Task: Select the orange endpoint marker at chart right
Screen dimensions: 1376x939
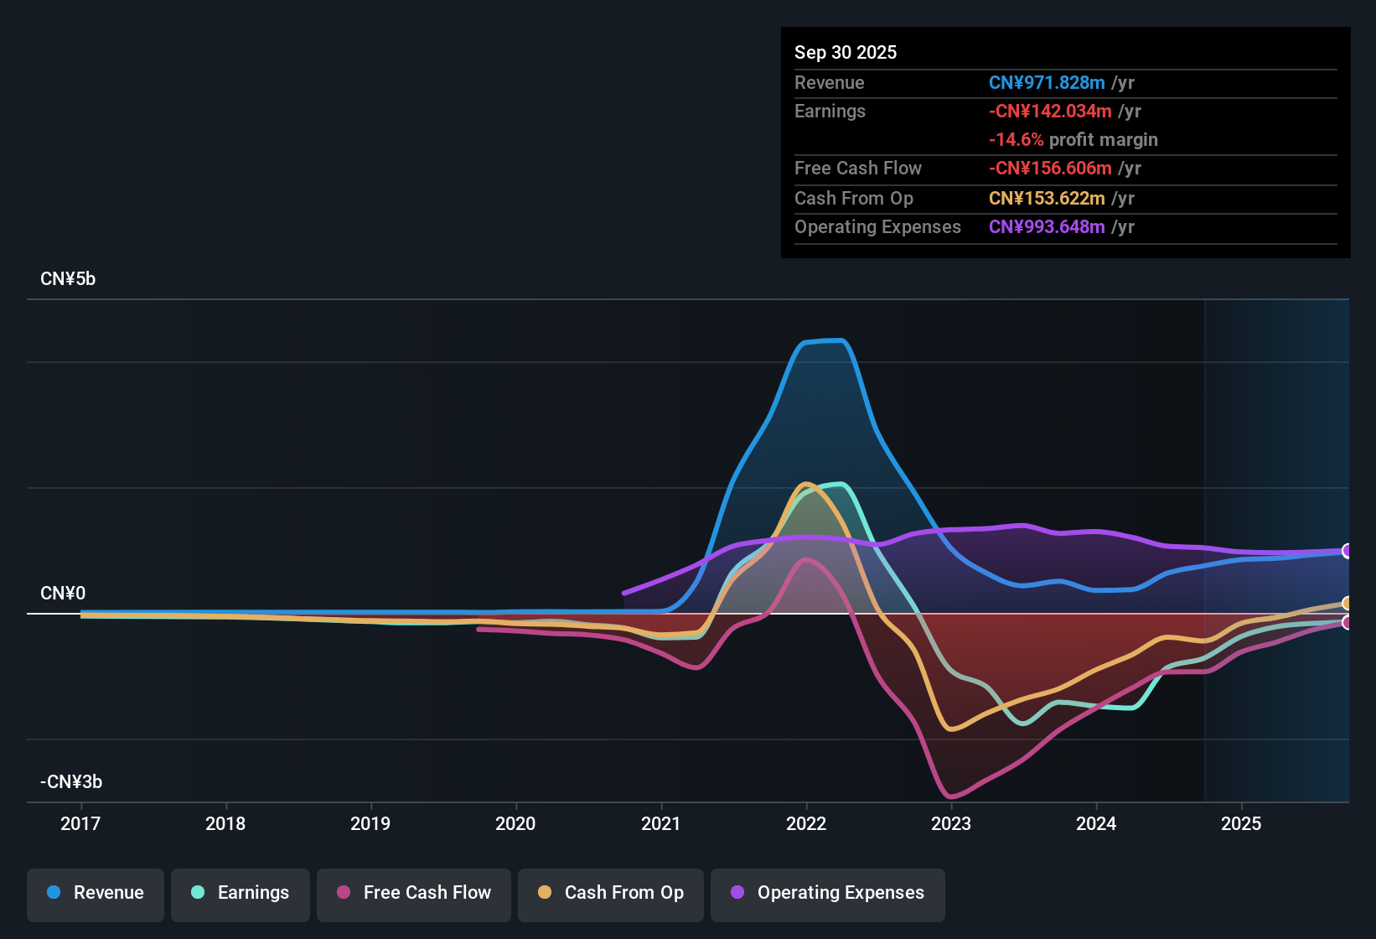Action: tap(1348, 602)
